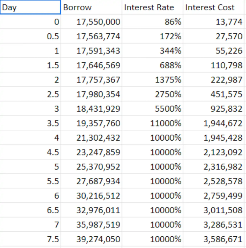Select the Day header cell

coord(30,7)
